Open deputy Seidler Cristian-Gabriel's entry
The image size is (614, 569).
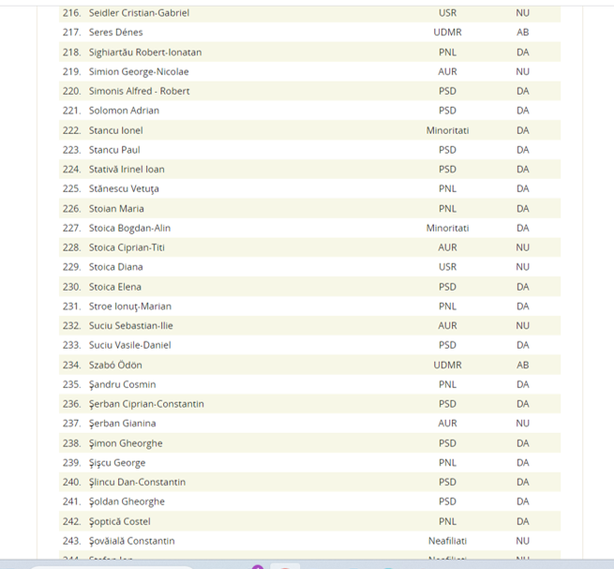tap(139, 13)
